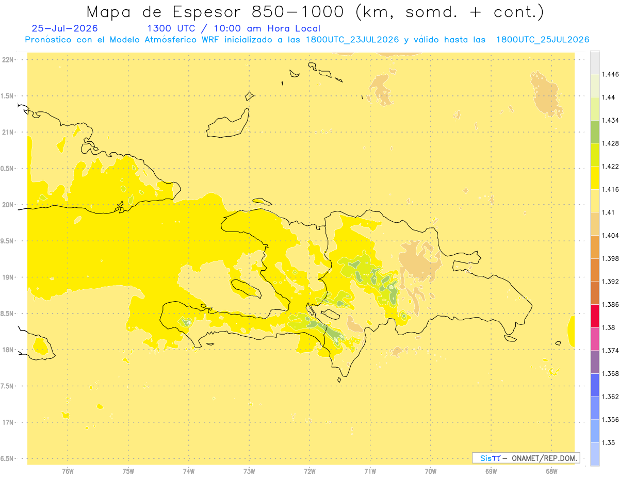Click the legend value '1.386'

point(610,304)
